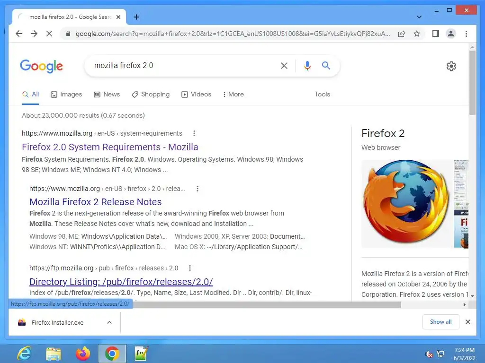Open File Explorer from the taskbar

pos(54,354)
